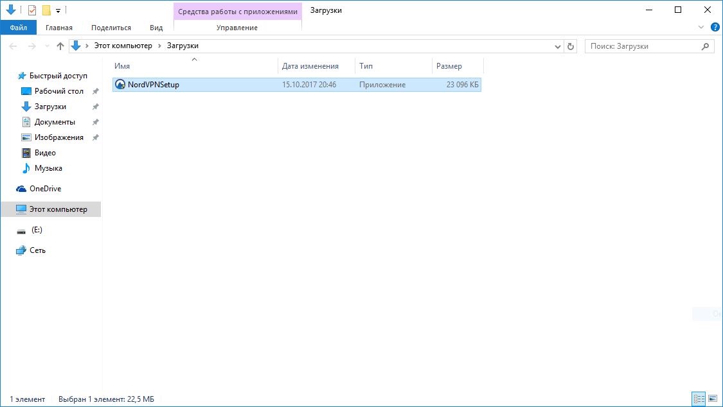Open the Файл menu tab
723x407 pixels.
19,28
